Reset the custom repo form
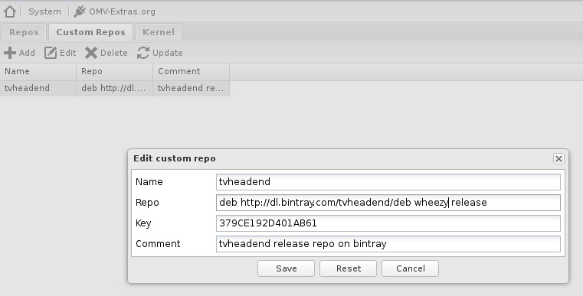Viewport: 583px width, 296px height. pyautogui.click(x=348, y=268)
